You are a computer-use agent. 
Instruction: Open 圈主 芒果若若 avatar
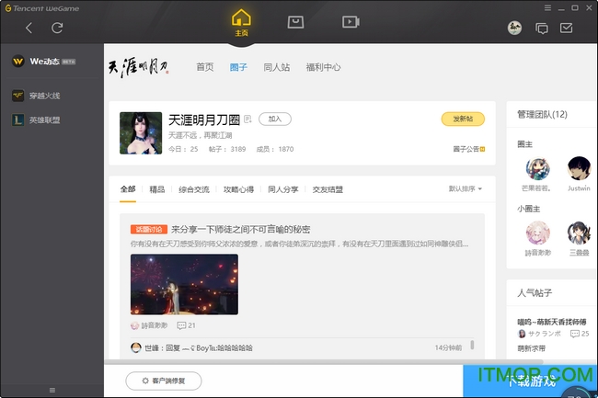(538, 168)
